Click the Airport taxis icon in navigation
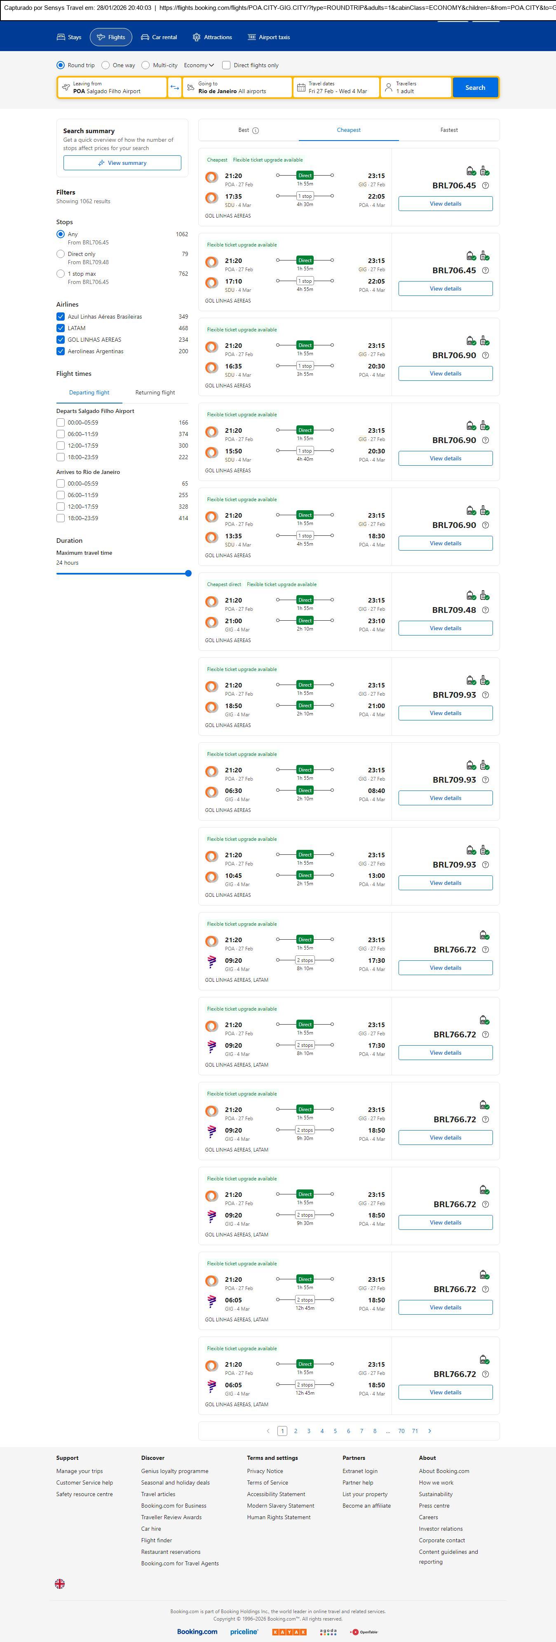 (251, 38)
